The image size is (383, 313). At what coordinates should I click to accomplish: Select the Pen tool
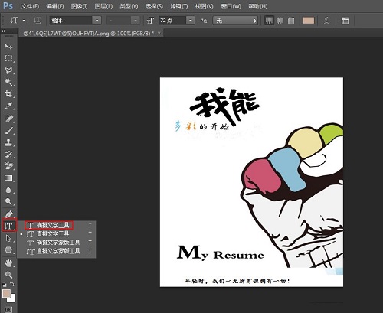(x=8, y=214)
